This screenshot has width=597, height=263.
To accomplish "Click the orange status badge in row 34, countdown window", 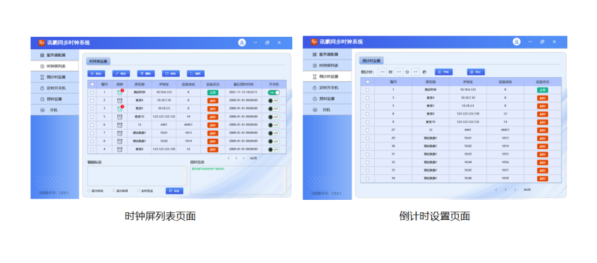I will tap(543, 178).
